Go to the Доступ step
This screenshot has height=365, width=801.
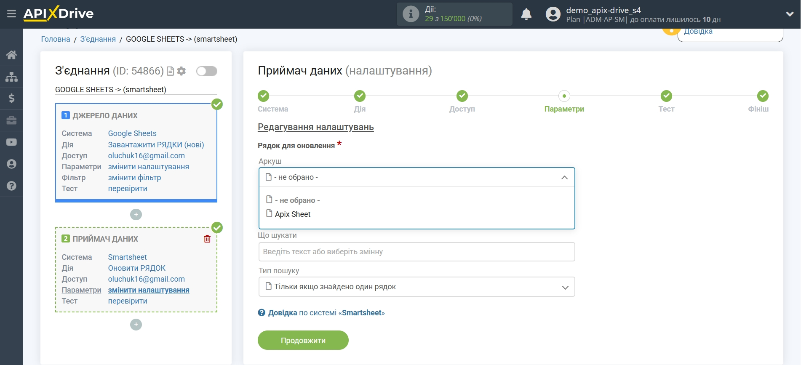[x=462, y=96]
